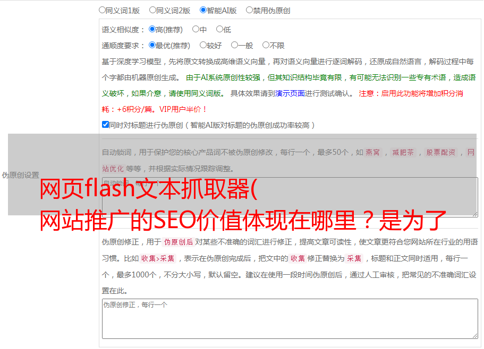Set 通顺度要求 to 一般

(x=235, y=45)
